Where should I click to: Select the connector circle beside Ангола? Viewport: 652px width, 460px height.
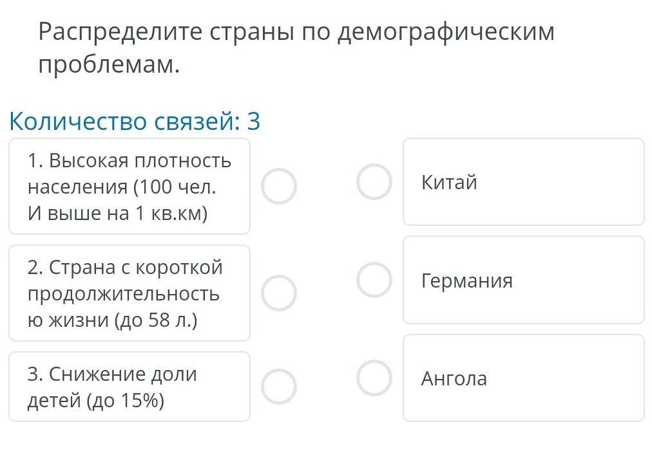[374, 378]
